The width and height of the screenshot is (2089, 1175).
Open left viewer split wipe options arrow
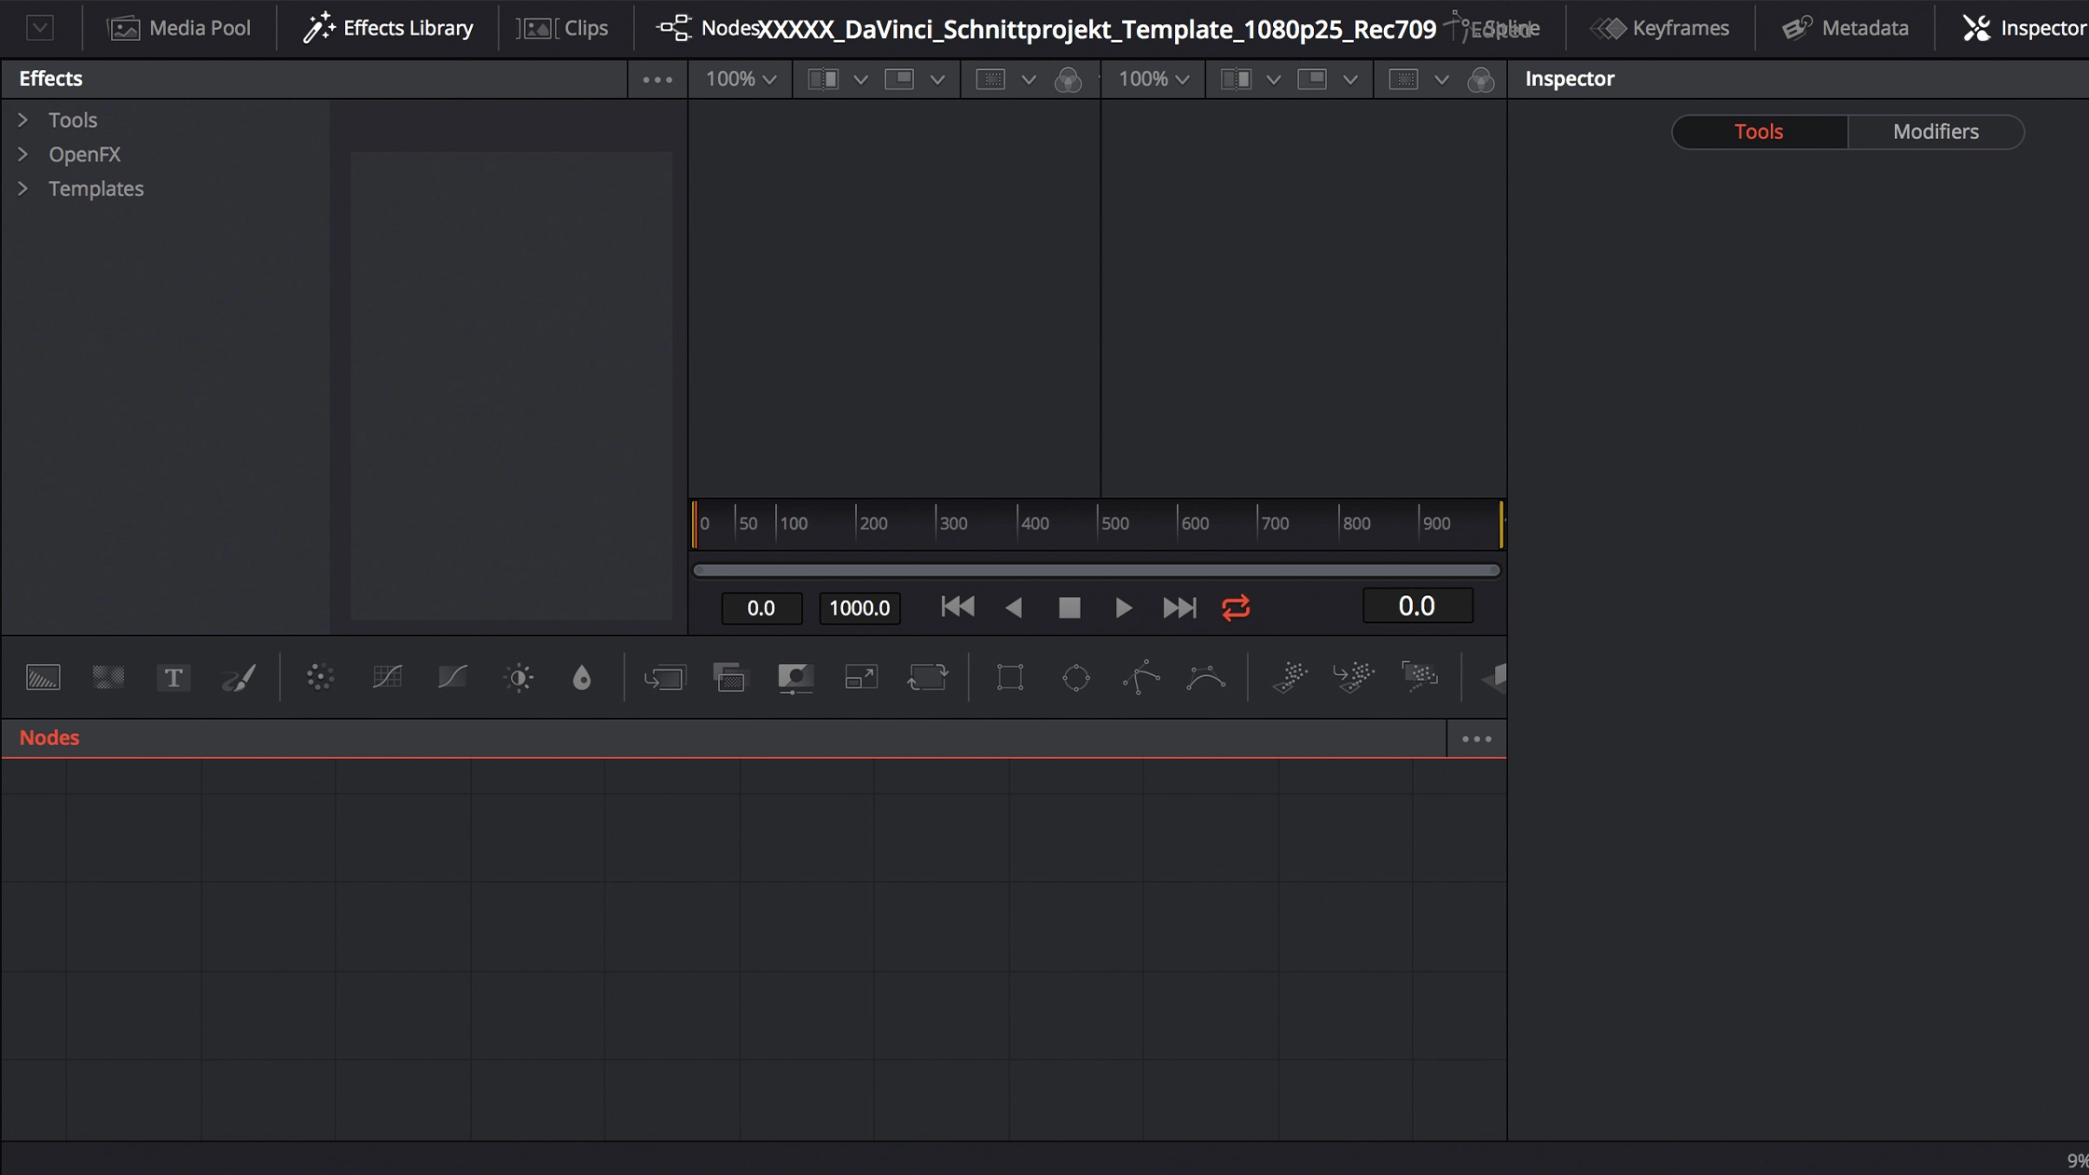tap(861, 80)
